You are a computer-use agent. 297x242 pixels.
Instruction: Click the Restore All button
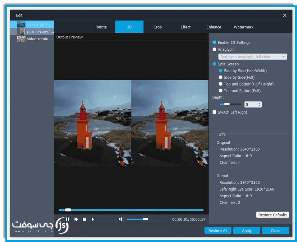(218, 230)
